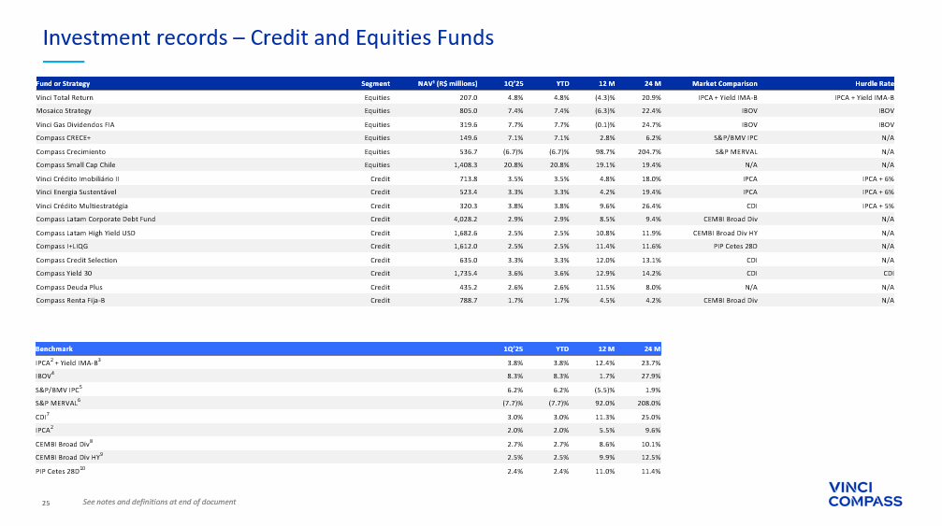
Task: Select 'S&P MERVAL' market comparison for Compass Crecimiento
Action: pos(736,151)
